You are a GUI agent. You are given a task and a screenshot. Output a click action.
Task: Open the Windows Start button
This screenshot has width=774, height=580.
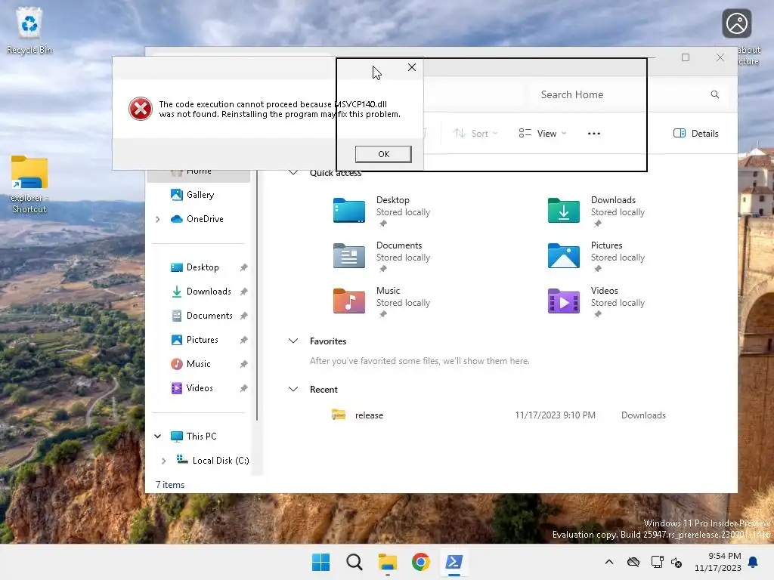[x=320, y=562]
